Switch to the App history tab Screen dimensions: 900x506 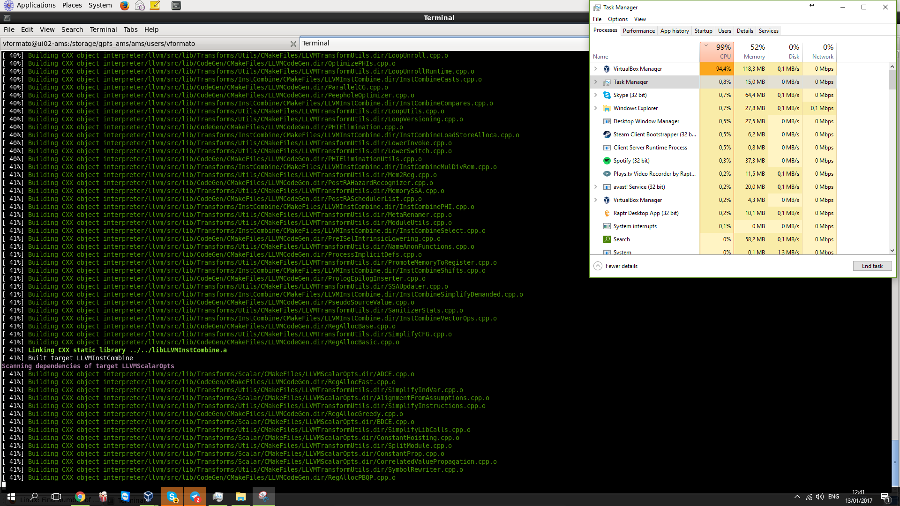[x=675, y=31]
